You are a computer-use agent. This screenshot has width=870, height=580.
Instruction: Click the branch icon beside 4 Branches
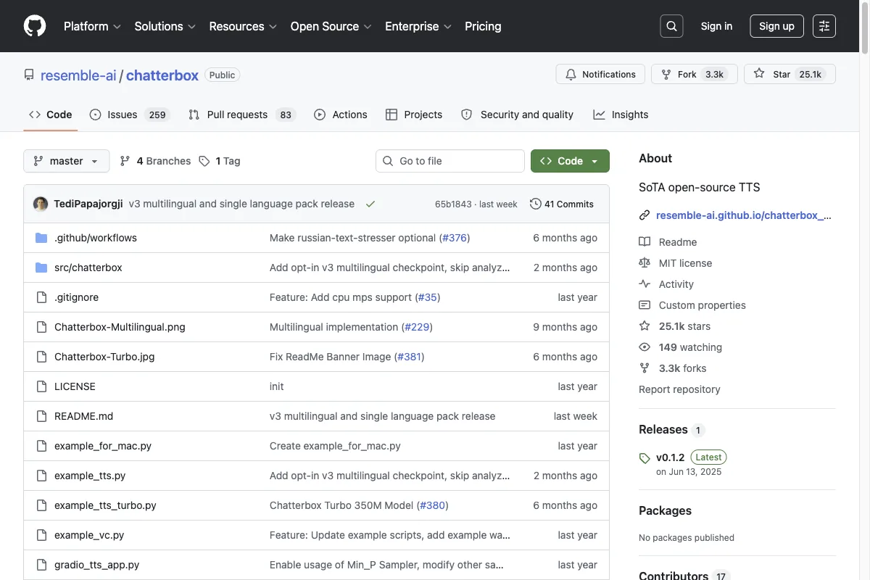(x=125, y=161)
